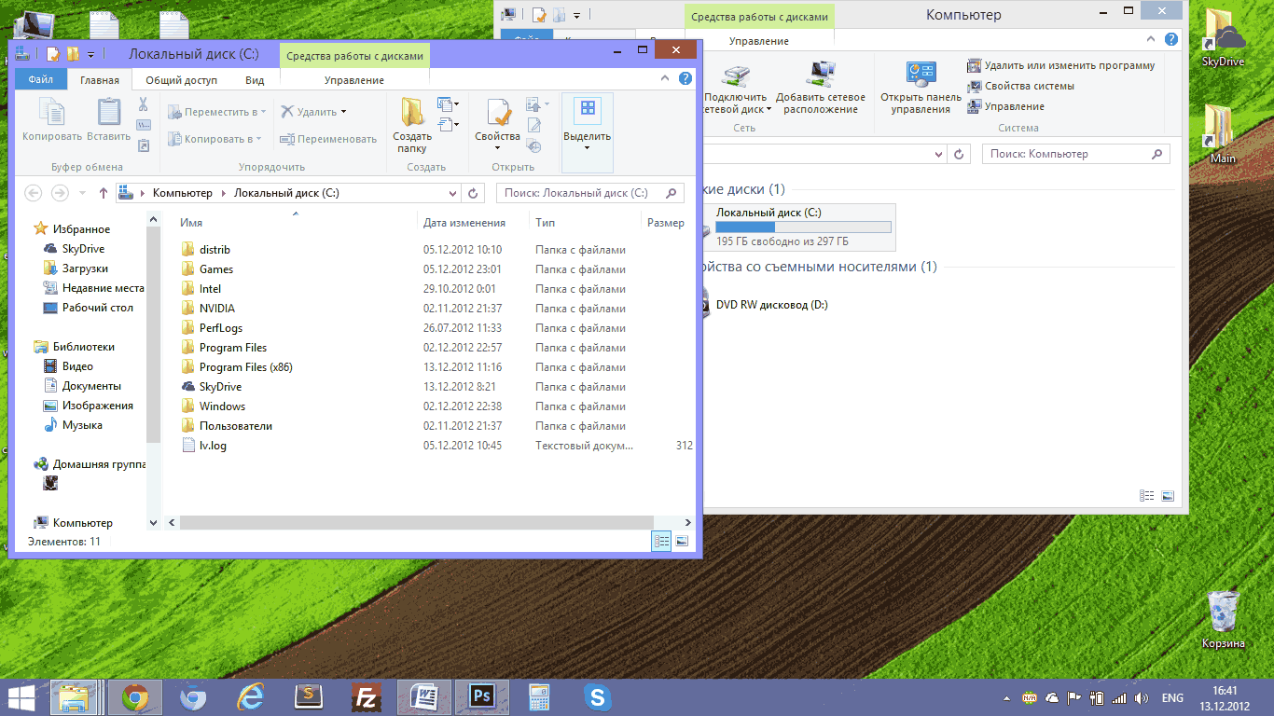Click the Windows Start button
This screenshot has width=1274, height=716.
click(x=22, y=696)
